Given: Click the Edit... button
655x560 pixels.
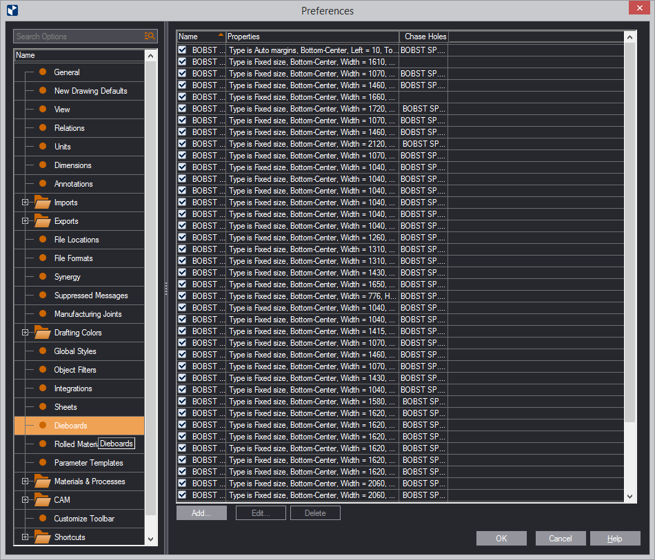Looking at the screenshot, I should (x=261, y=513).
